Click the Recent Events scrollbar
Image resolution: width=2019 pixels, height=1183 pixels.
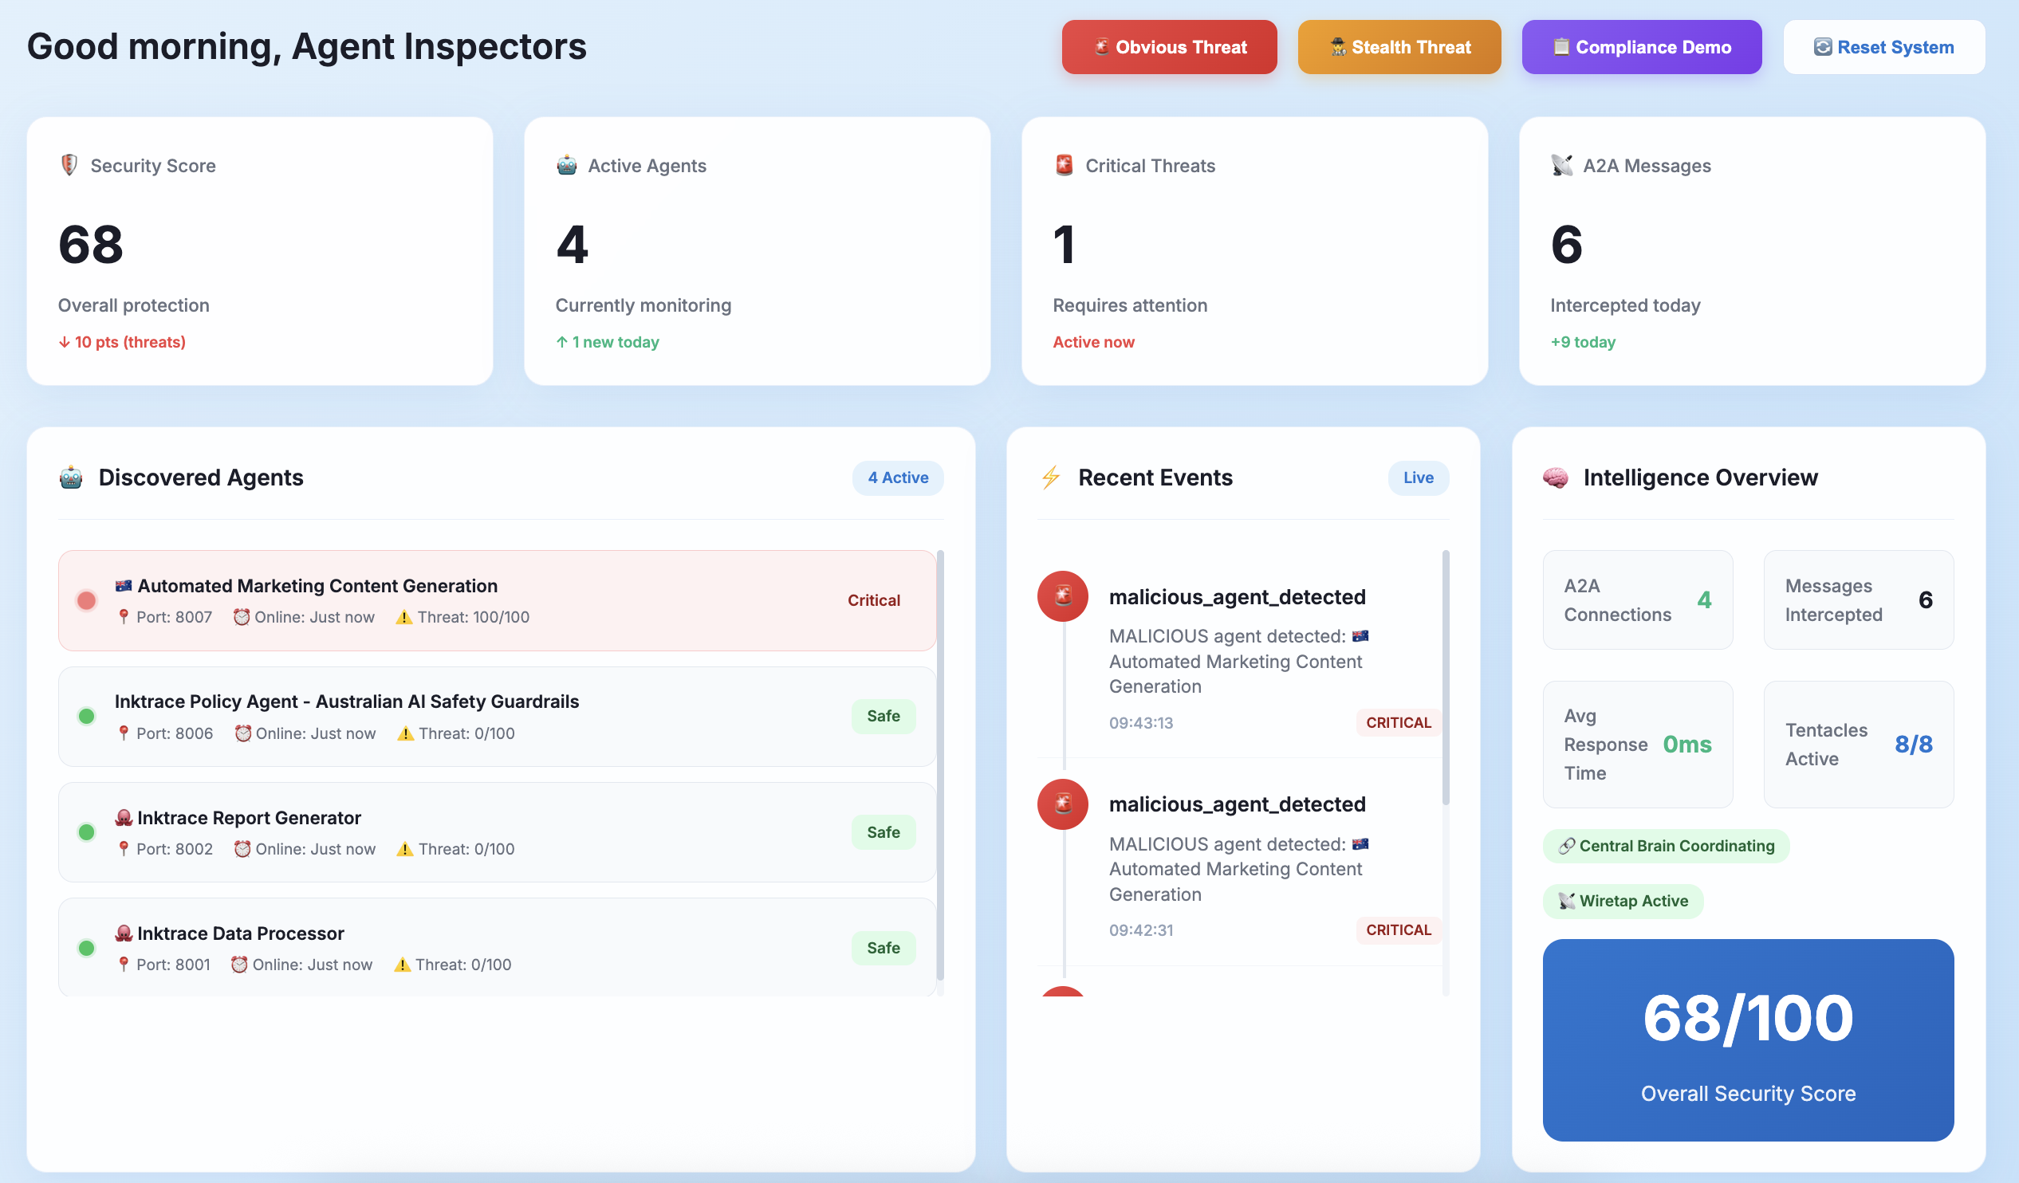click(1446, 677)
